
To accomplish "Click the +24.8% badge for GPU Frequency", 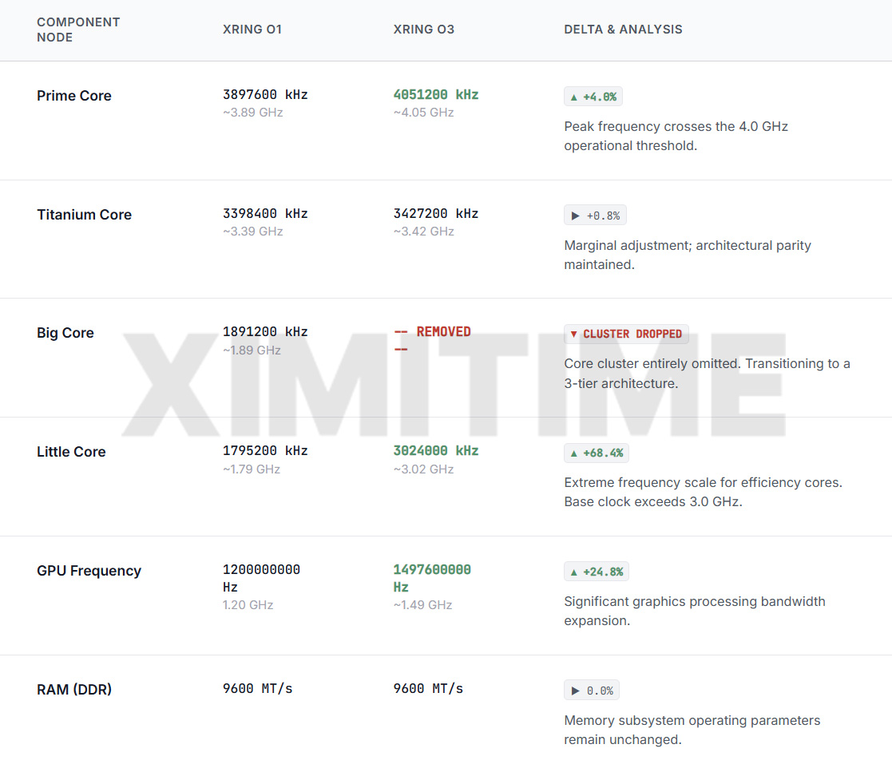I will coord(596,572).
